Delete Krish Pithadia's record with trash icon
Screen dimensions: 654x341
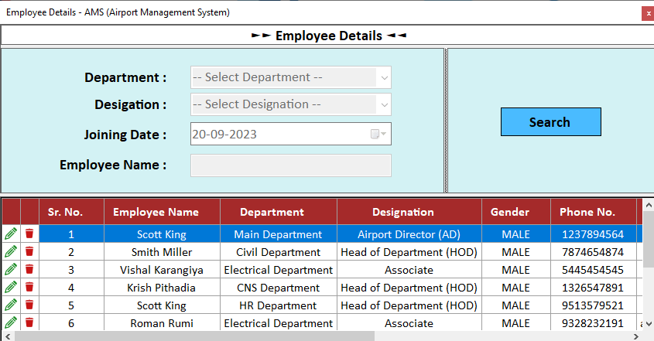(29, 288)
